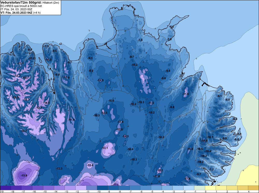Click the -12.0 temperature label
Screen dimensions: 259x193
click(120, 129)
